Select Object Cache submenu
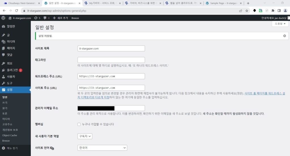Viewport: 290px width, 156px height. coord(10,135)
